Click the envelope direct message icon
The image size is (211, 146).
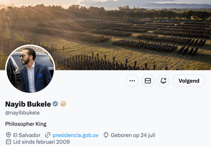[148, 81]
